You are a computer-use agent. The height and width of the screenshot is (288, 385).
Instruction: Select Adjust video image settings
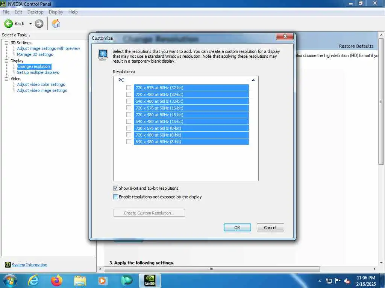42,90
